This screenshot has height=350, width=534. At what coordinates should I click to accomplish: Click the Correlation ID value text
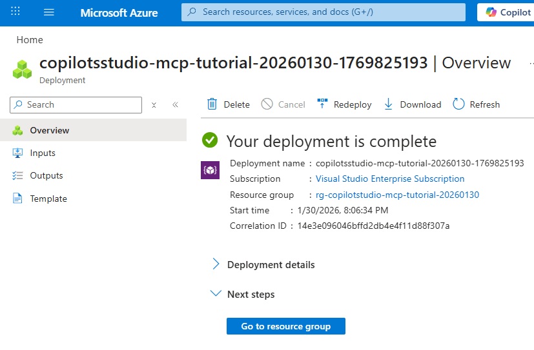click(374, 226)
